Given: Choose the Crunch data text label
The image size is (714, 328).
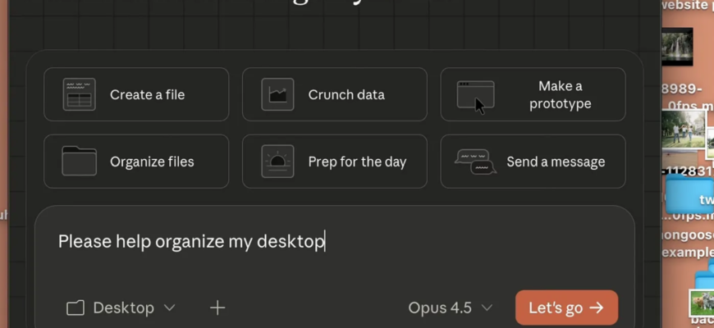Looking at the screenshot, I should [x=346, y=95].
